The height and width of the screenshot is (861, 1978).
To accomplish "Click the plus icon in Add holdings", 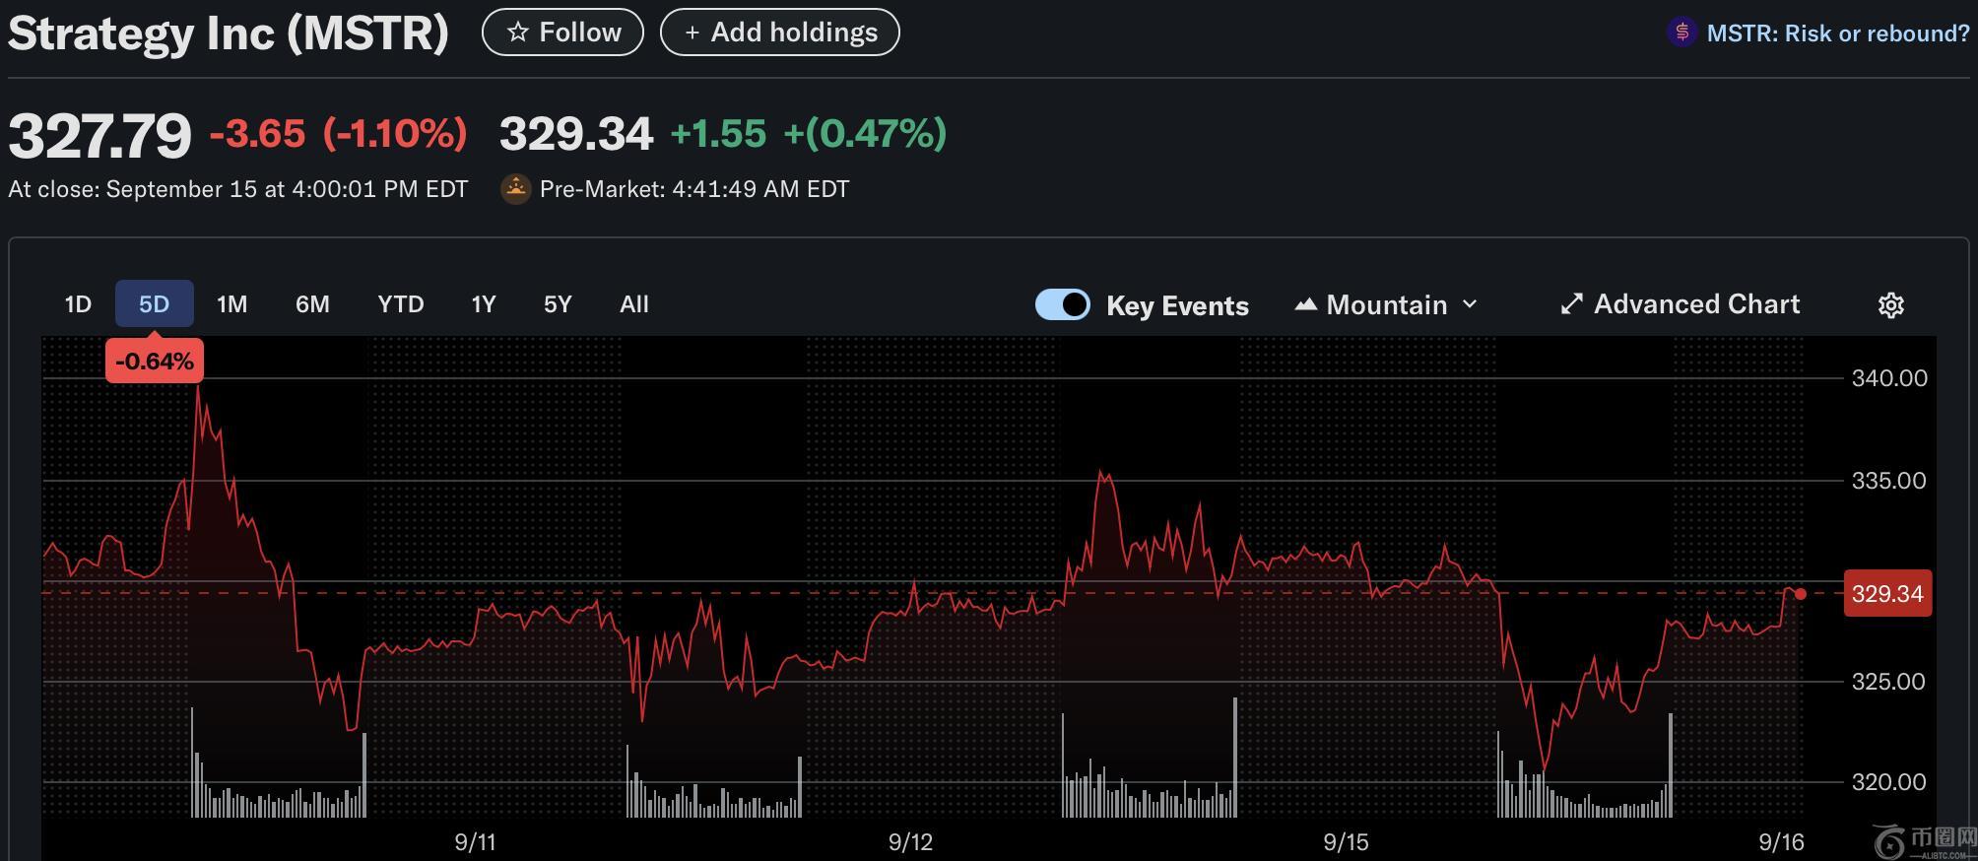I will pos(692,33).
